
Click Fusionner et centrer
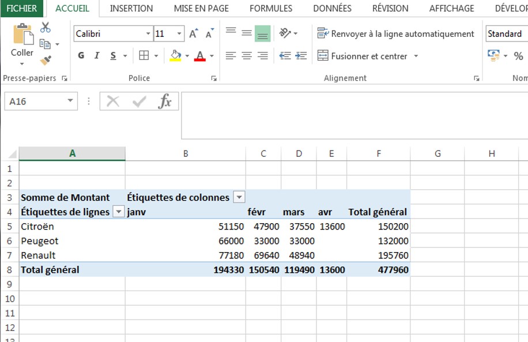(x=363, y=56)
